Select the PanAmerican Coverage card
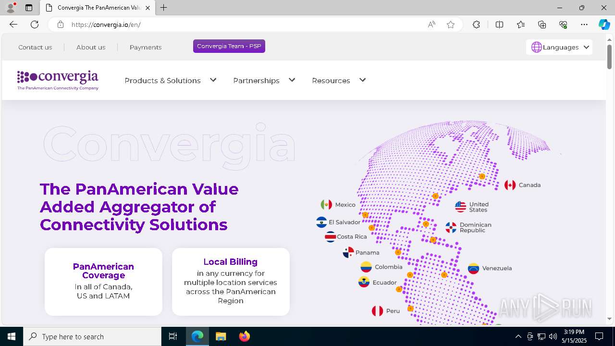This screenshot has height=346, width=615. point(103,282)
